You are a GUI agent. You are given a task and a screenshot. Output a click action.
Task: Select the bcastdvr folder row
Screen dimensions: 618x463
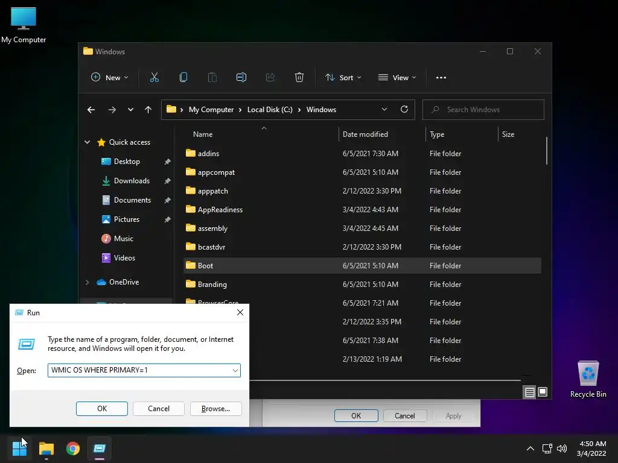coord(362,247)
